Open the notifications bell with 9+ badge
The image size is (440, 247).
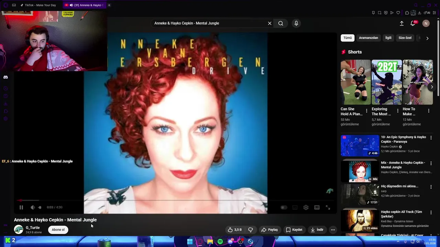pyautogui.click(x=413, y=23)
